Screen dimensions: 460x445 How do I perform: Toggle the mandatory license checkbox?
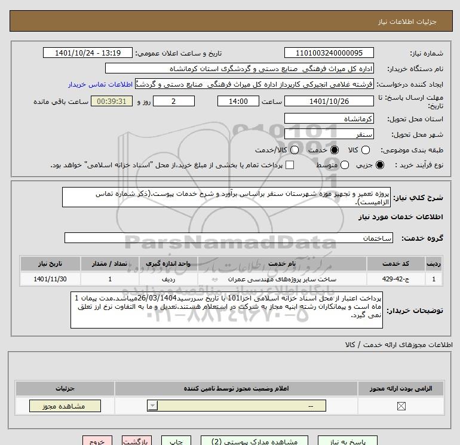tap(401, 406)
